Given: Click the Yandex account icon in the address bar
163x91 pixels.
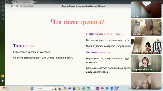Looking at the screenshot, I should pyautogui.click(x=12, y=6).
